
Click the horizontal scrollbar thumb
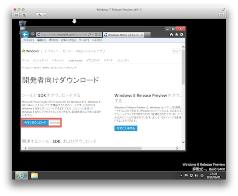point(85,148)
